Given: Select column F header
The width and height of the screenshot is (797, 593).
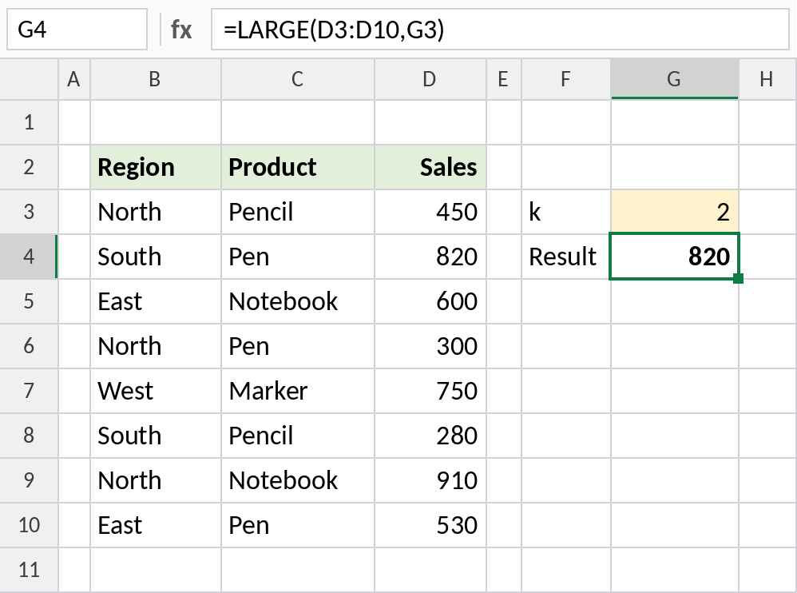Looking at the screenshot, I should tap(566, 79).
